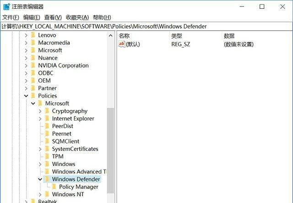This screenshot has height=203, width=293.
Task: Select the Windows Defender tree item
Action: 76,179
